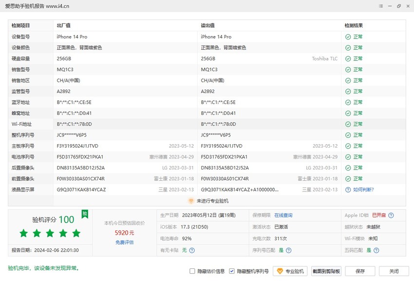Select the Toshiba TLC label in 硬盘容量 row
Viewport: 414px width, 282px height.
click(325, 58)
